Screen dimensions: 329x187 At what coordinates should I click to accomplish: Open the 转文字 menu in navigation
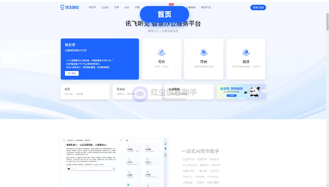(92, 7)
